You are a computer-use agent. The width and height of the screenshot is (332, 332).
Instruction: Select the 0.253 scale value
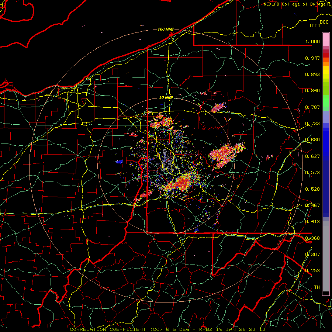[312, 271]
